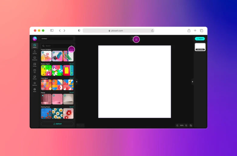Open the Batch tool in the sidebar
The width and height of the screenshot is (237, 156).
35,90
